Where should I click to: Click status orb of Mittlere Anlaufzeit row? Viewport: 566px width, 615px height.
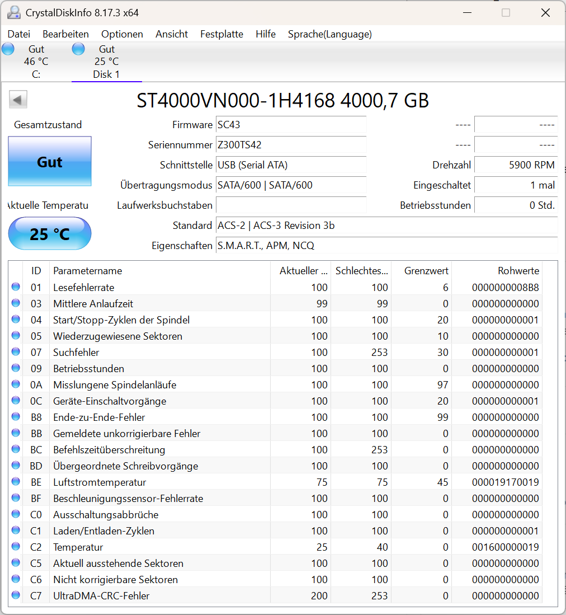[x=16, y=303]
